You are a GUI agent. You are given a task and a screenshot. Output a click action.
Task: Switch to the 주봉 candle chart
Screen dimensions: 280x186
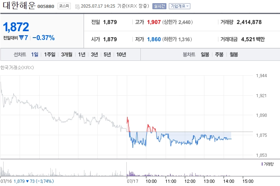[x=219, y=54]
